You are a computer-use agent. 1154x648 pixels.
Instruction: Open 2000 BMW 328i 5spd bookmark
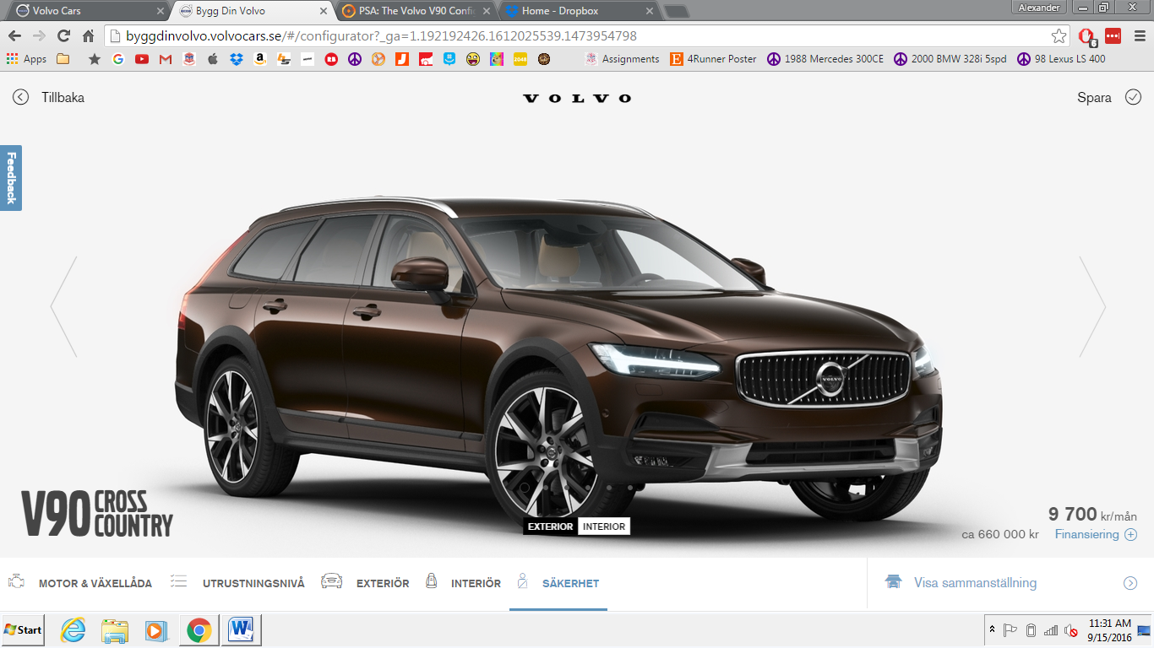[x=950, y=59]
